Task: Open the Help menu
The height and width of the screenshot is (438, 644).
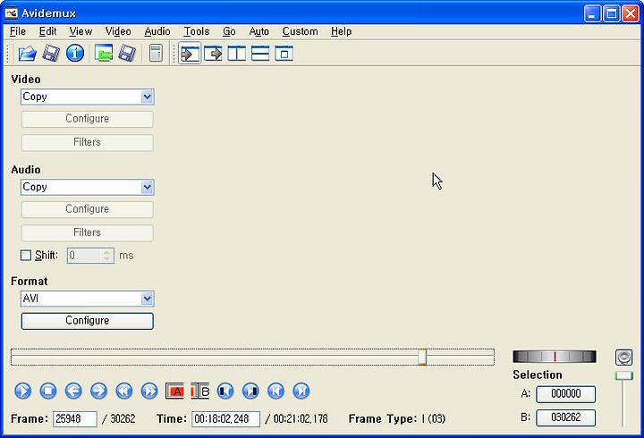Action: point(341,31)
